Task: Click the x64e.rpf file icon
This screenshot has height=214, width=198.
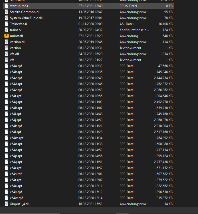Action: tap(6, 90)
